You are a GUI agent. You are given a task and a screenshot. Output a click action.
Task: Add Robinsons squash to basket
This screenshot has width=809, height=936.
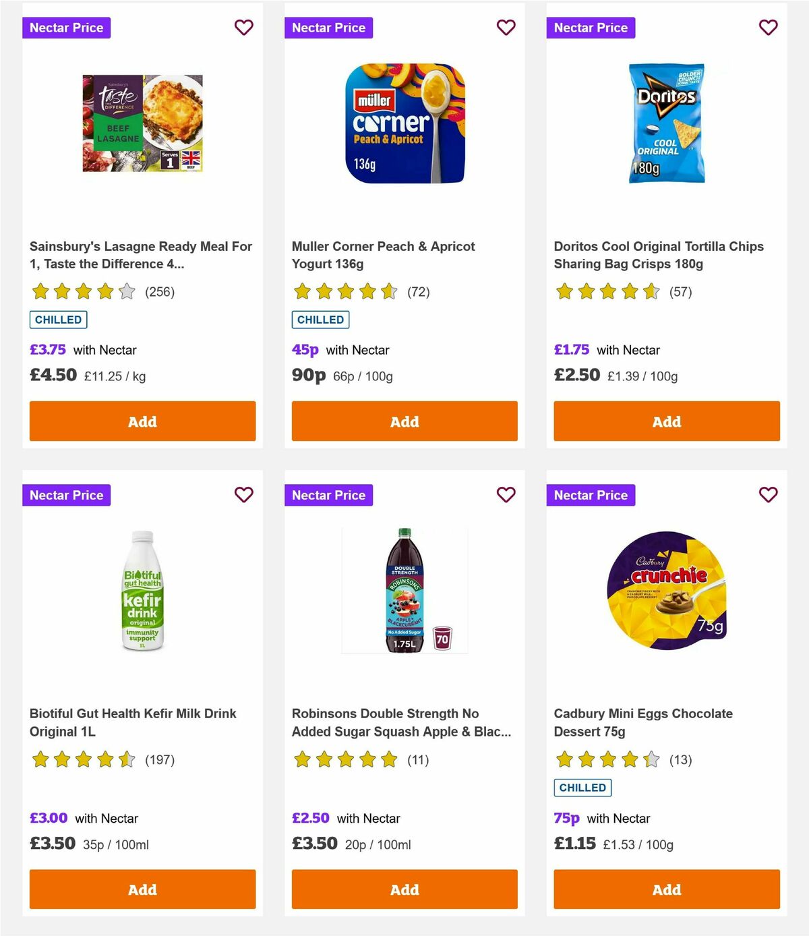(404, 889)
